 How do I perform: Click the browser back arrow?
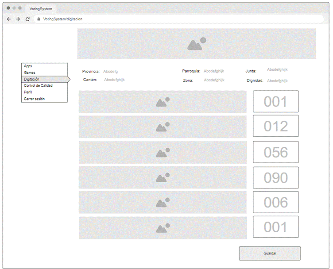9,19
